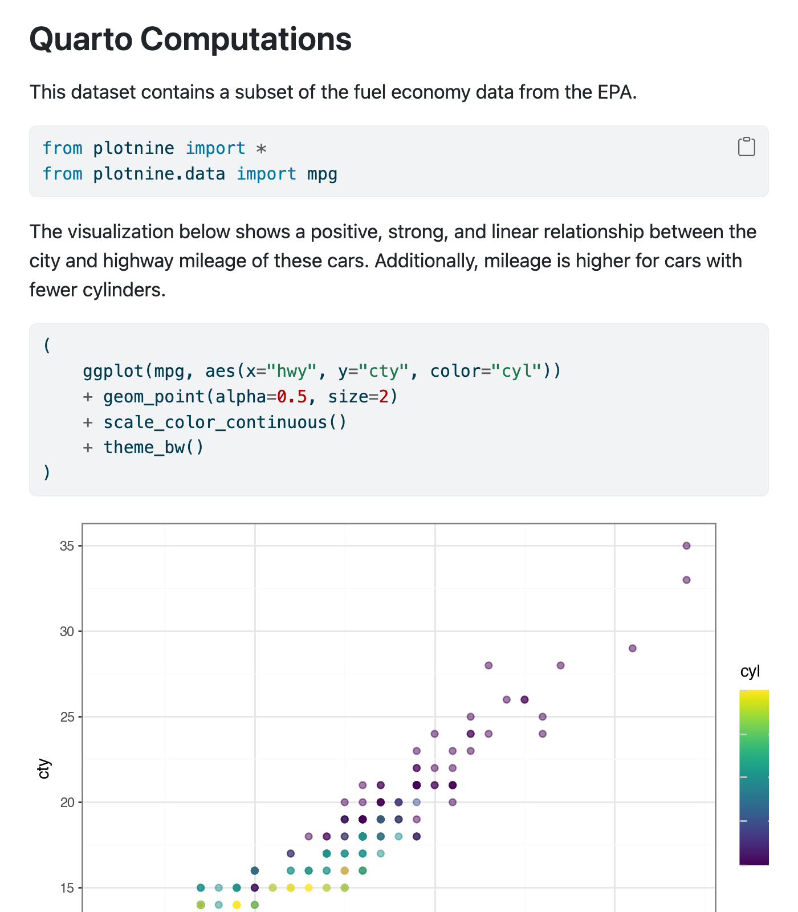Image resolution: width=798 pixels, height=912 pixels.
Task: Click the 30 tick label on y-axis
Action: click(67, 631)
